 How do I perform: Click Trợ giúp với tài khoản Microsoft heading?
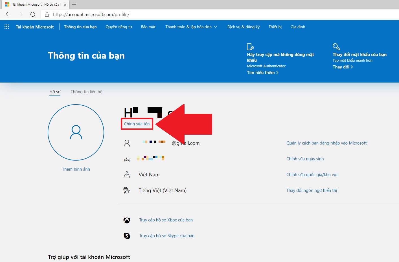click(x=89, y=257)
